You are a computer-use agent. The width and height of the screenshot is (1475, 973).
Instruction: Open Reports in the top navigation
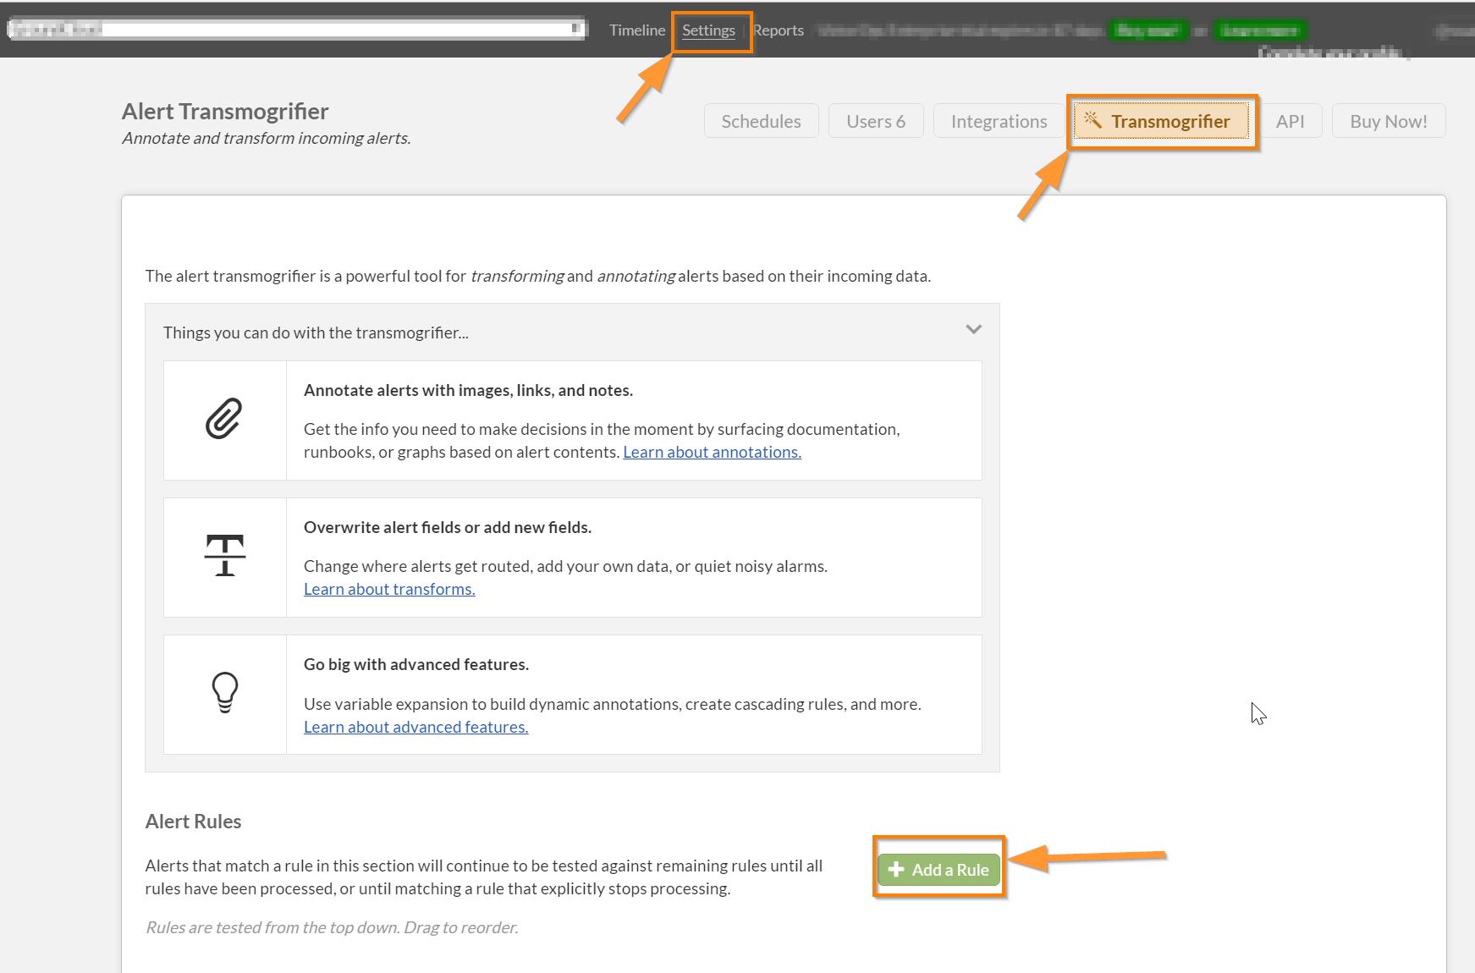point(779,30)
